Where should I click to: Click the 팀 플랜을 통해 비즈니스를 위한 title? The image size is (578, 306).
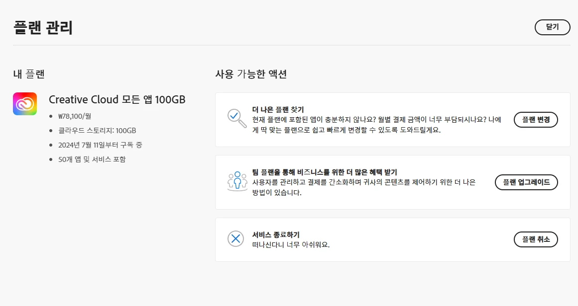[325, 172]
